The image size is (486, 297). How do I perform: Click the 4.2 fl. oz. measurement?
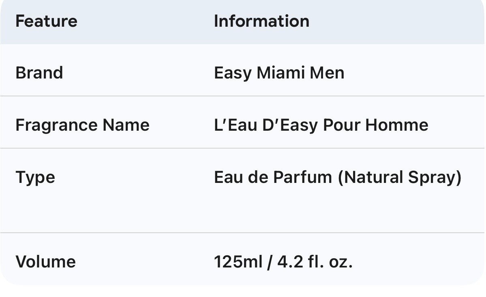pos(315,262)
